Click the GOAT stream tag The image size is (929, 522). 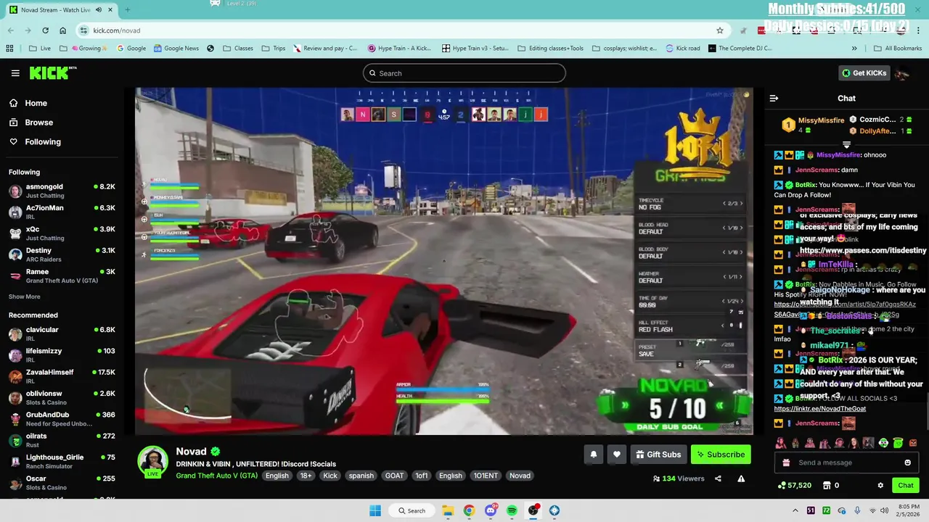[x=394, y=476]
